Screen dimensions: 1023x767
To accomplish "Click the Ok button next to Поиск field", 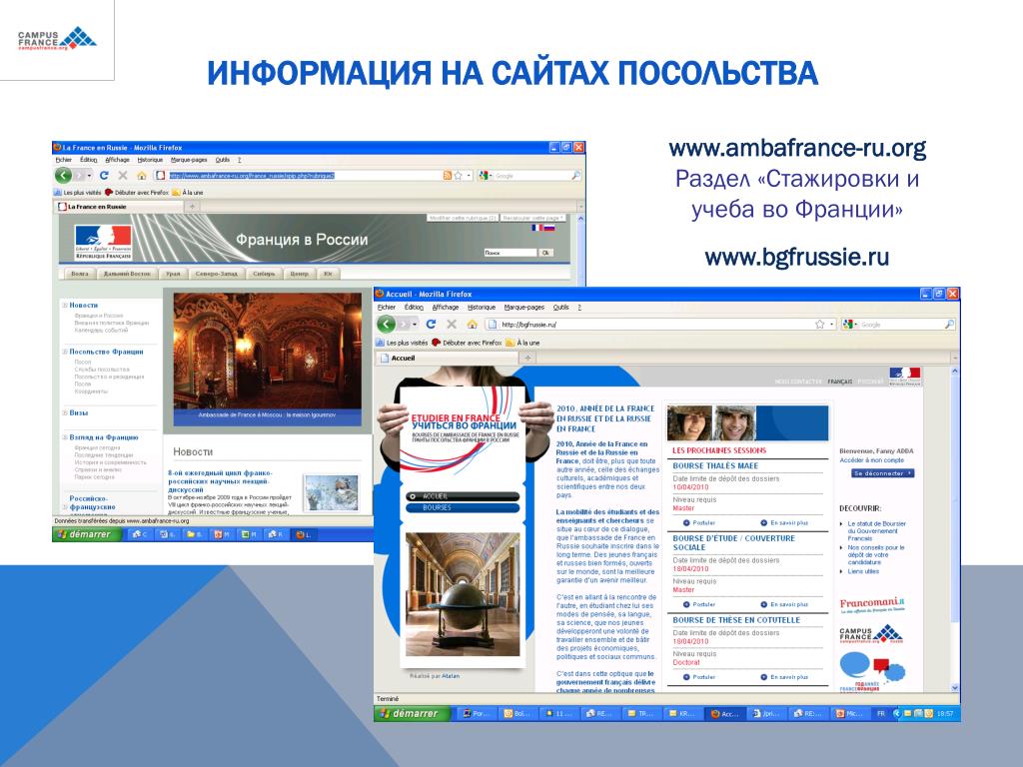I will point(546,253).
